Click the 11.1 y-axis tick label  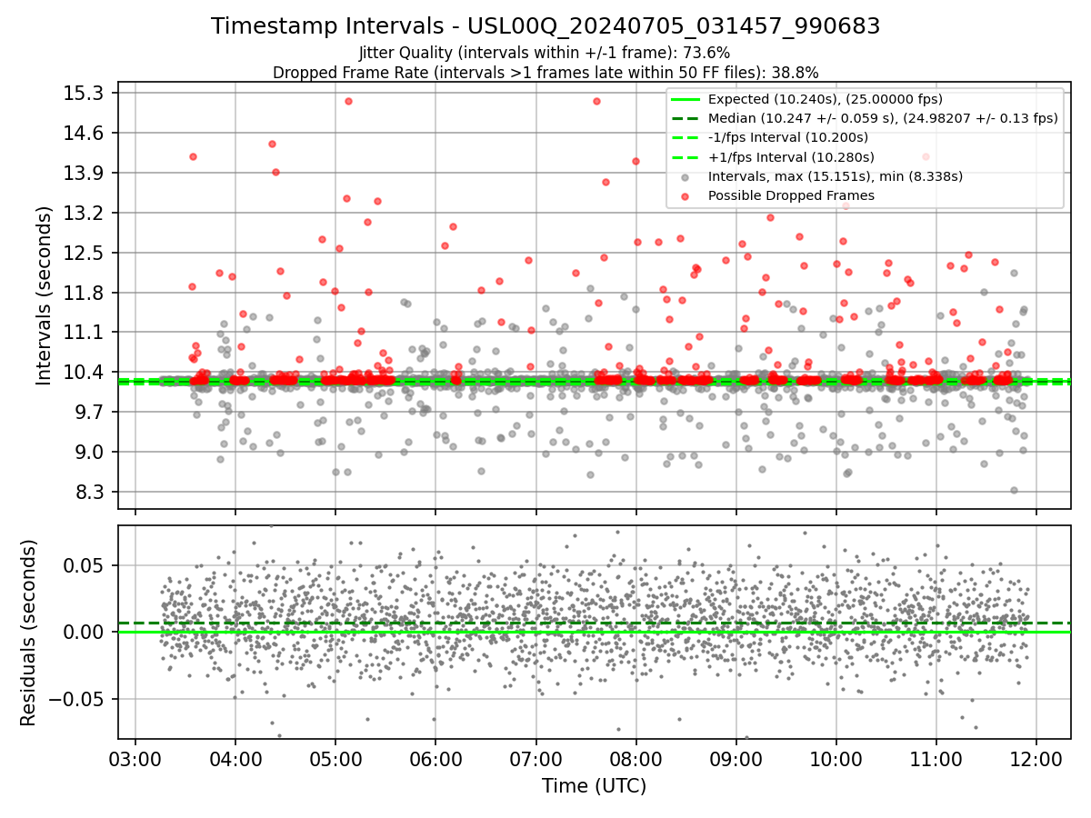pos(85,333)
